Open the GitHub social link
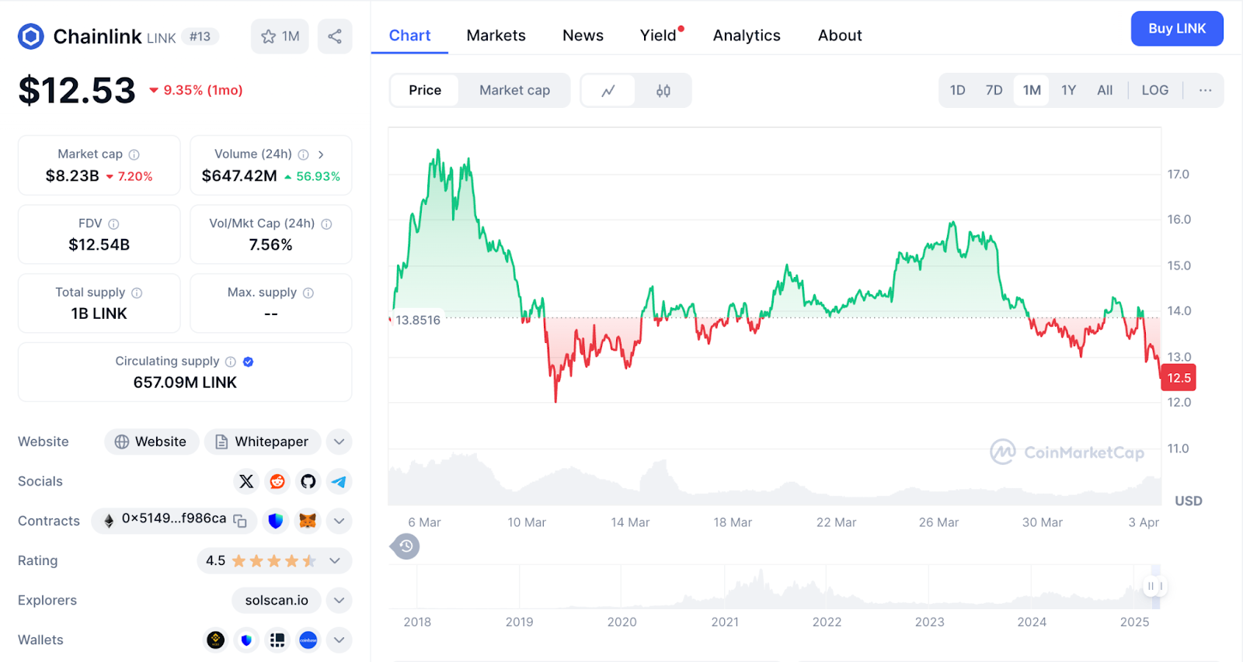This screenshot has width=1243, height=662. tap(308, 481)
